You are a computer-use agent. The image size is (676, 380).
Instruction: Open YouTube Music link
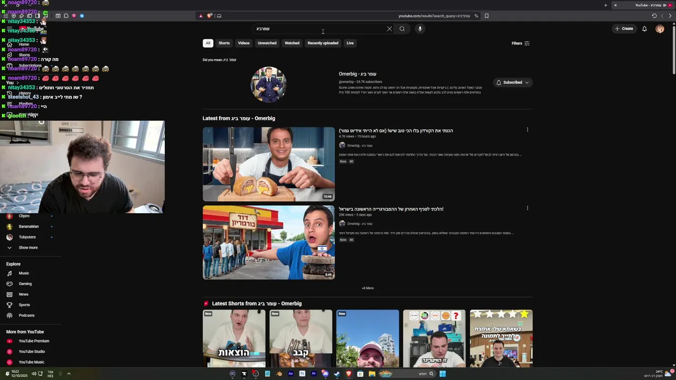[x=31, y=362]
